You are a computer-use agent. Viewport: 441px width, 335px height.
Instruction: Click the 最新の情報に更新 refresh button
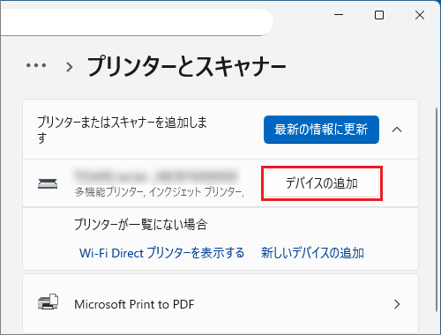(x=321, y=130)
